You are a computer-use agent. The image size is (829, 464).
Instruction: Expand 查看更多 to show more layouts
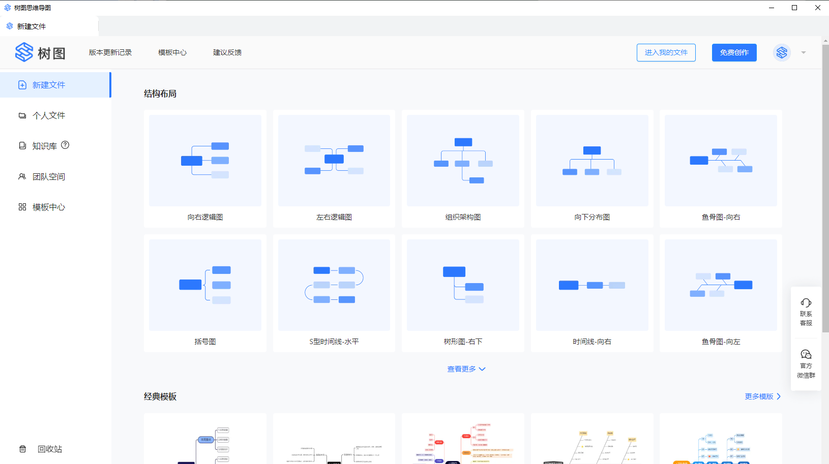pyautogui.click(x=466, y=369)
